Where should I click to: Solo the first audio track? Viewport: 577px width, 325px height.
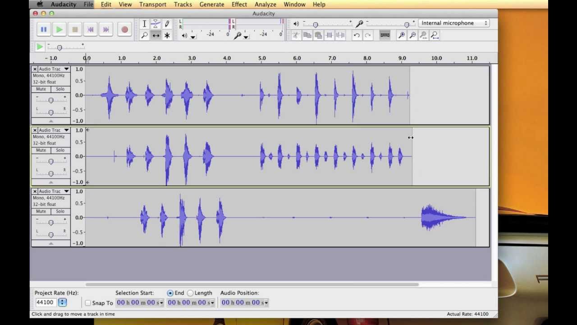(60, 89)
